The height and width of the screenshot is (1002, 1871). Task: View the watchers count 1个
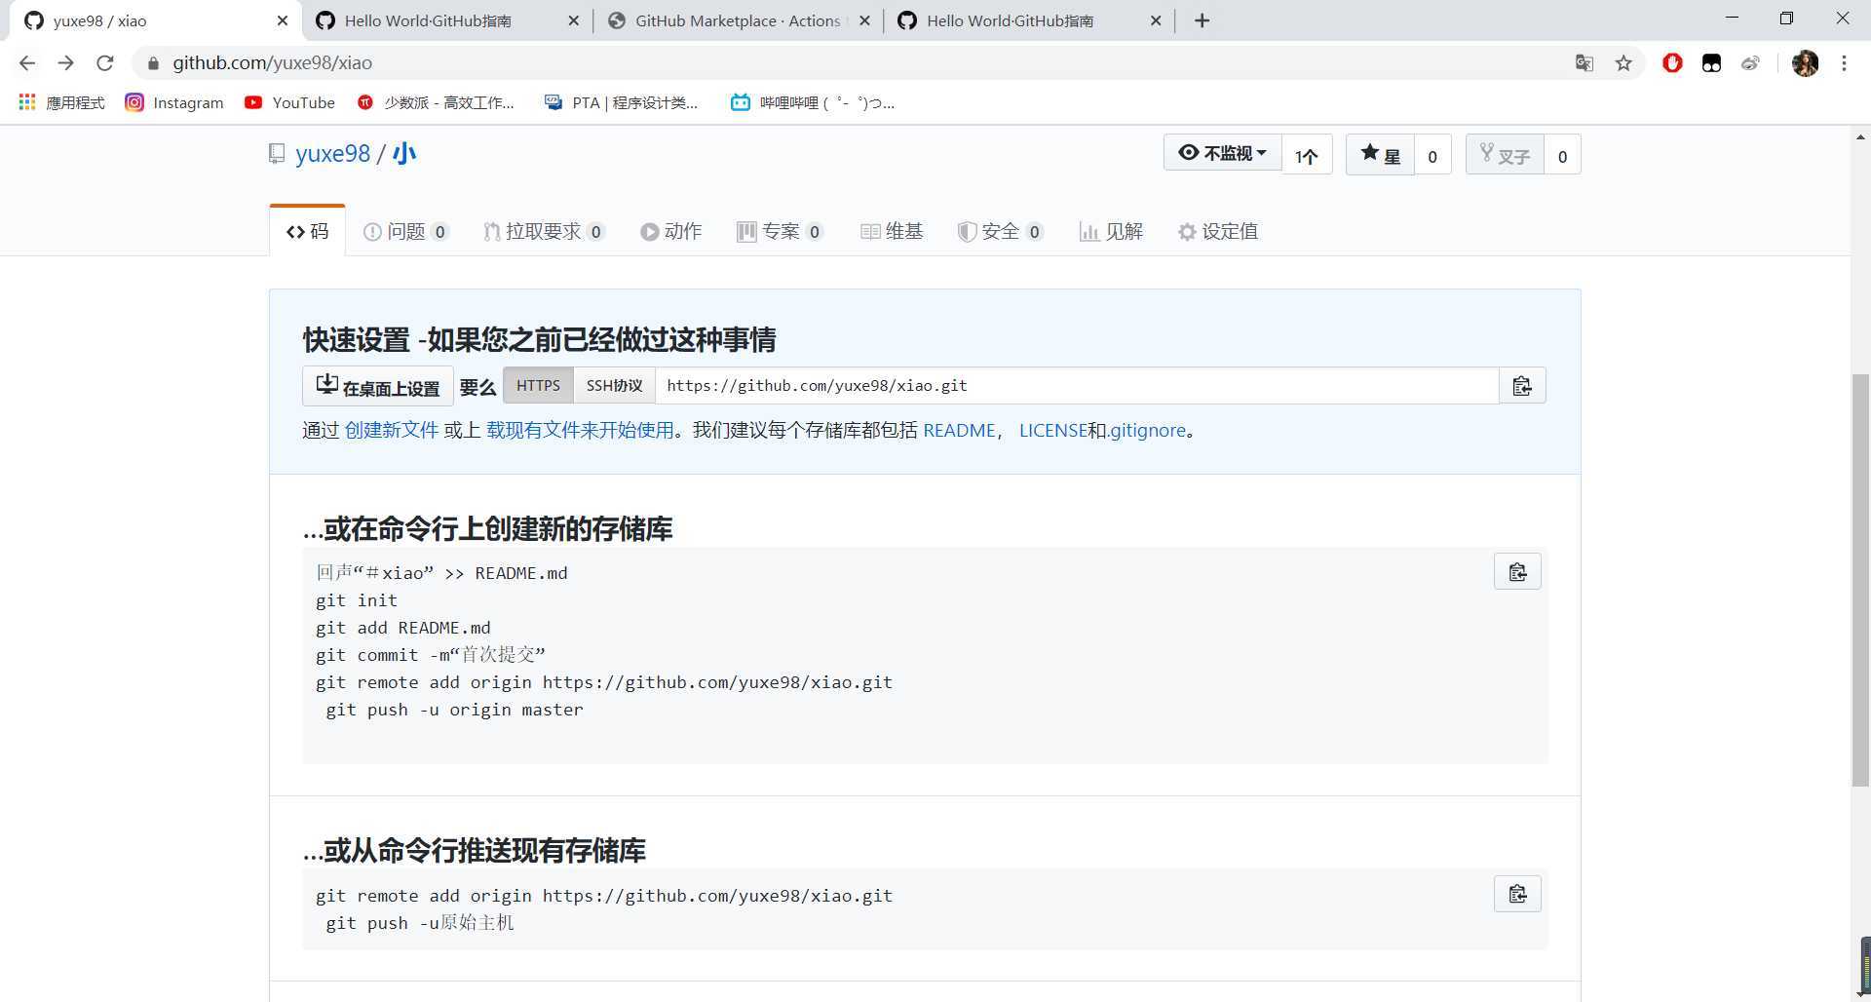tap(1307, 155)
